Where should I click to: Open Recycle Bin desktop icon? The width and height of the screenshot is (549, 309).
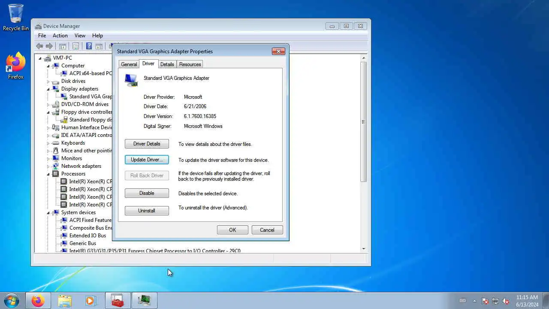(16, 18)
